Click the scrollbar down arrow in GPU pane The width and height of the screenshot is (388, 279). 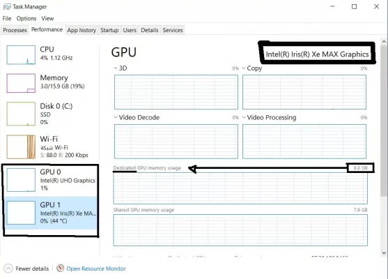[x=384, y=253]
